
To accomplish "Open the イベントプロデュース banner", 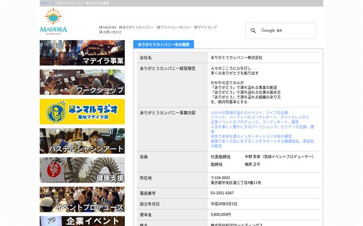I will point(82,199).
